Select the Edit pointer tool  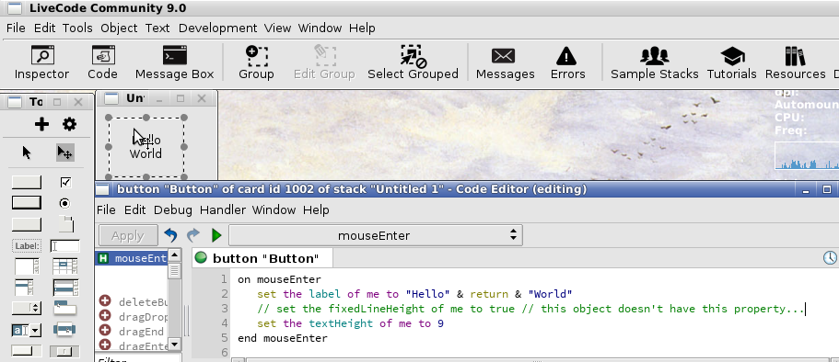(64, 153)
